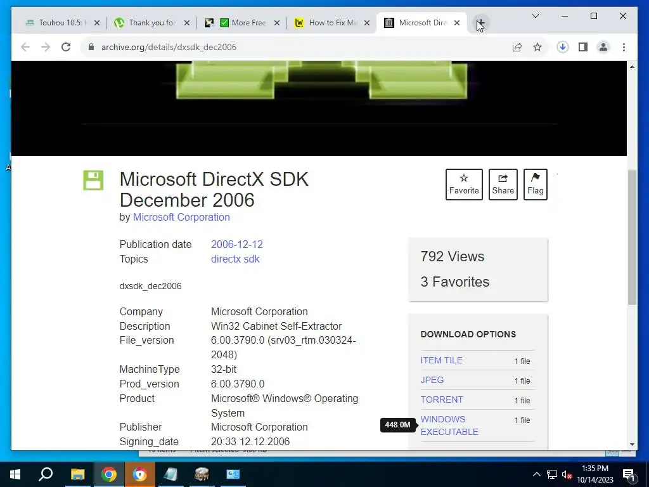Close the Microsoft Dire tab
This screenshot has height=487, width=649.
457,23
